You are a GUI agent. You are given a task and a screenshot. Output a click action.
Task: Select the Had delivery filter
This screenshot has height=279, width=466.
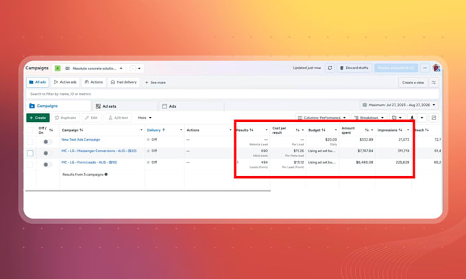point(123,82)
